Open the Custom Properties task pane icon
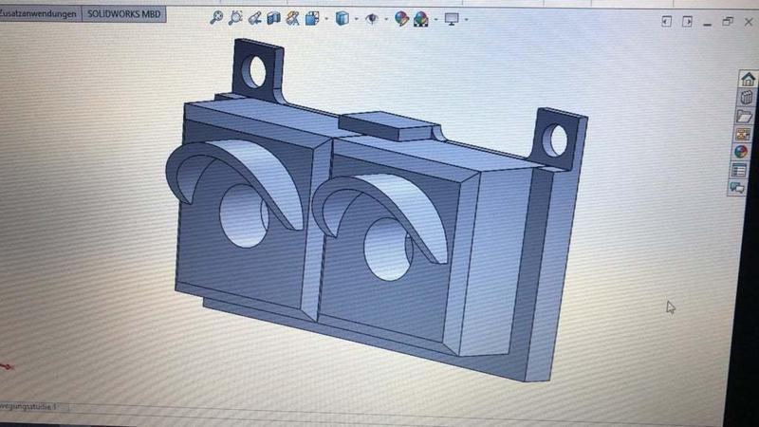 pyautogui.click(x=739, y=171)
